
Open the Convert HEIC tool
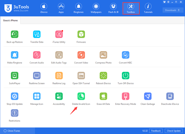125,55
